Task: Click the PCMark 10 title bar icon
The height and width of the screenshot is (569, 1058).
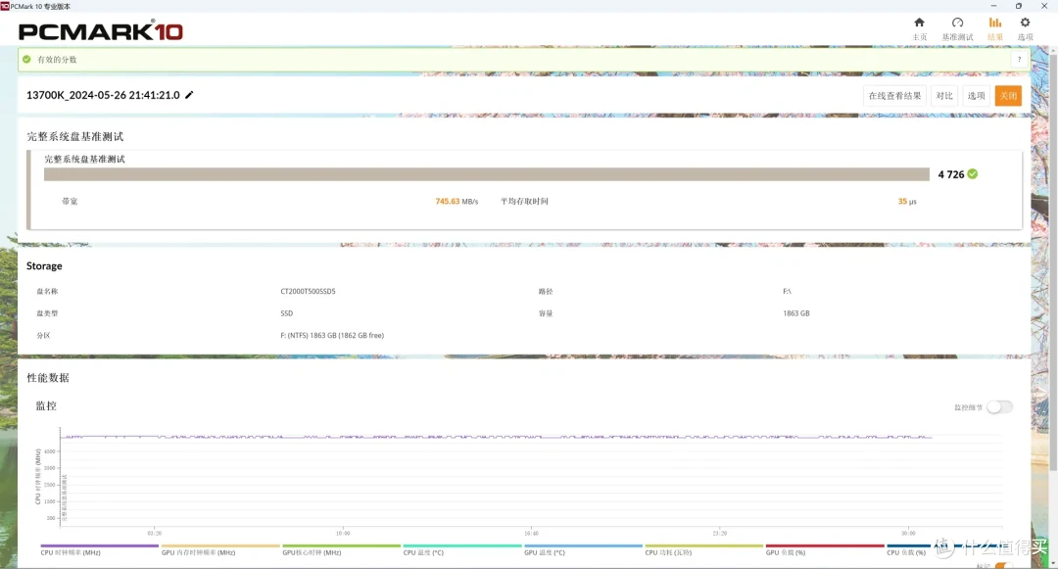Action: click(x=5, y=6)
